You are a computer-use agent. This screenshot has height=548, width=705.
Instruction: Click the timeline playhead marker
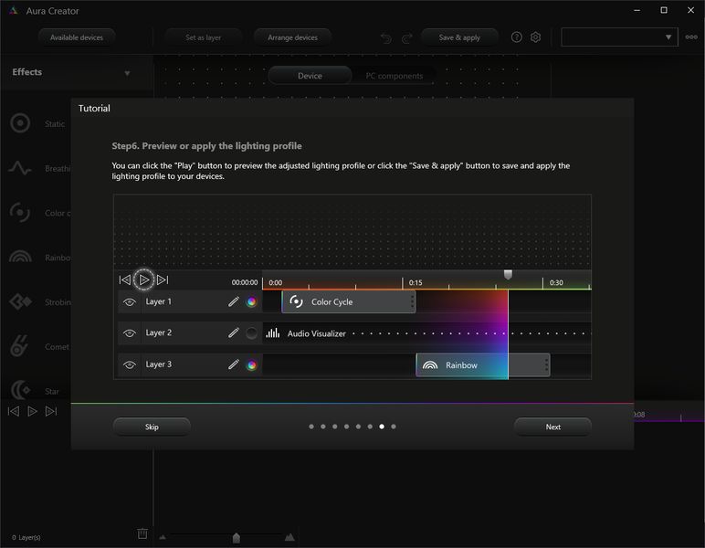(508, 274)
